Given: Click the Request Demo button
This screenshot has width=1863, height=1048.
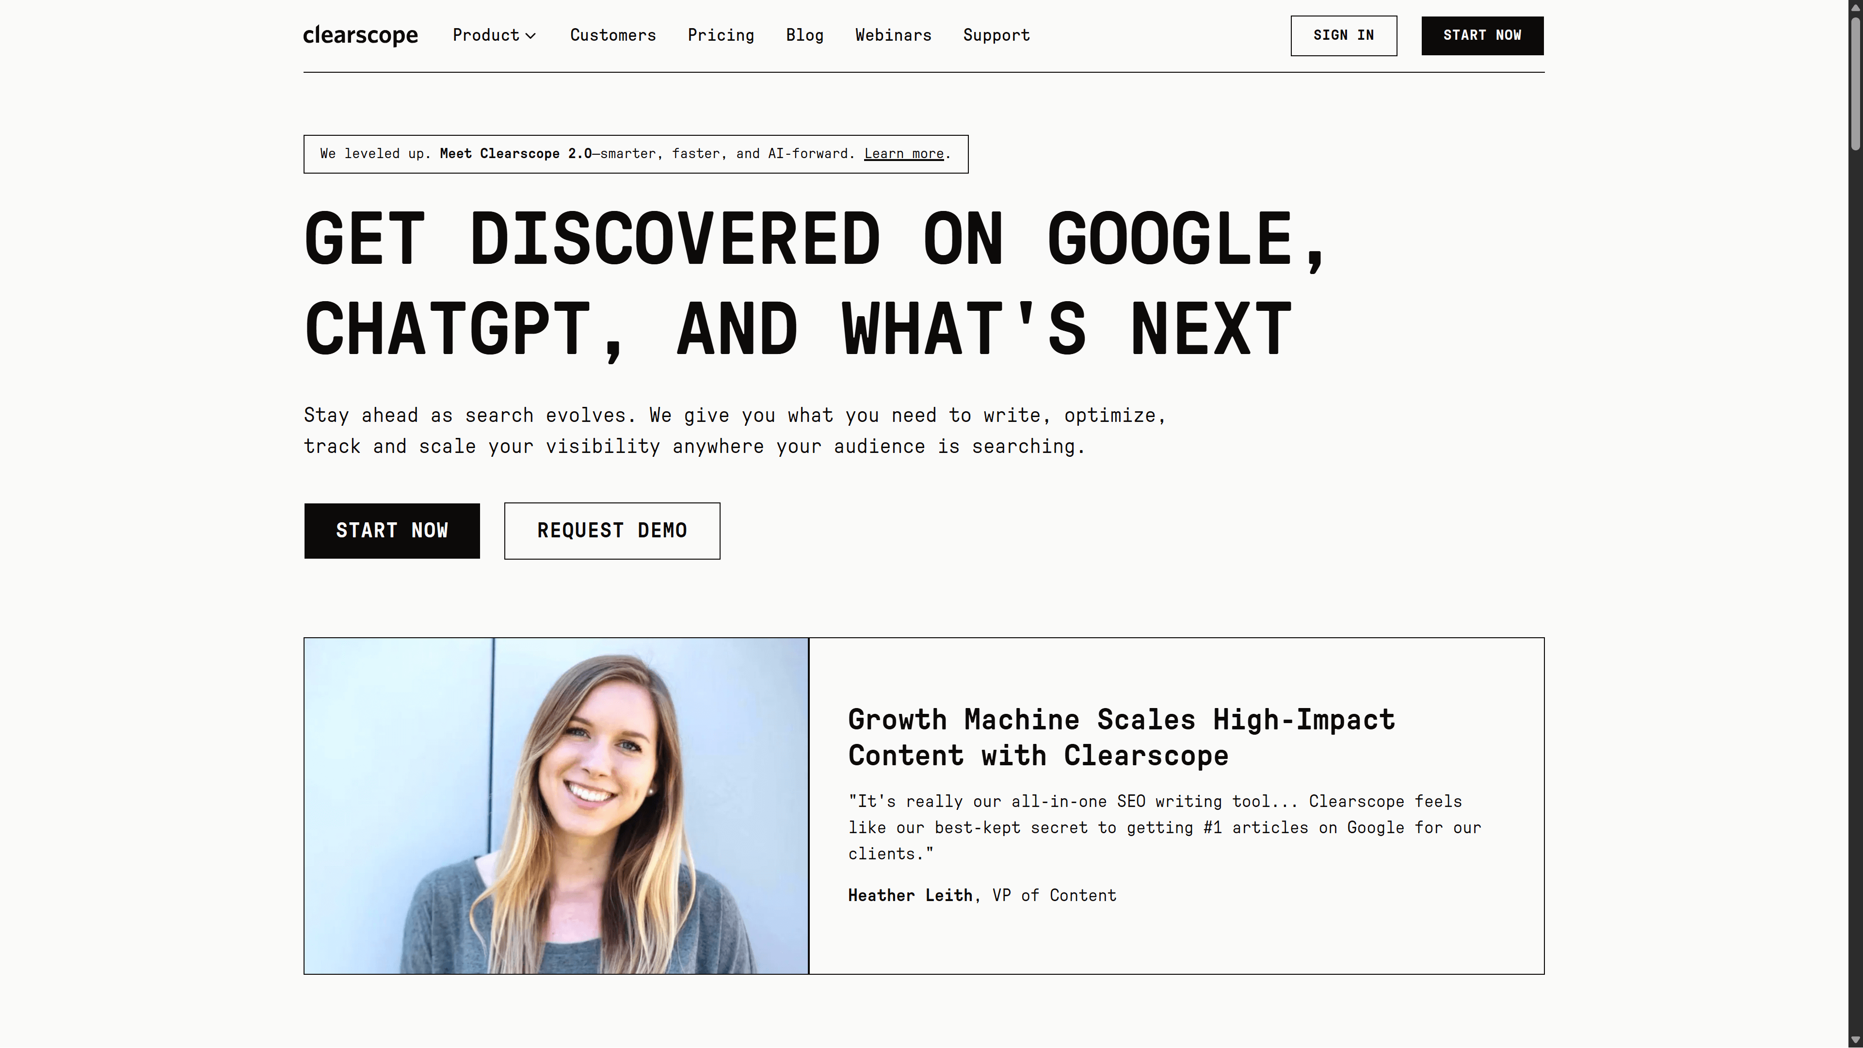Looking at the screenshot, I should [612, 530].
